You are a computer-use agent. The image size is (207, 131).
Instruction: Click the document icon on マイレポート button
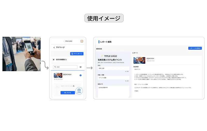point(72,54)
